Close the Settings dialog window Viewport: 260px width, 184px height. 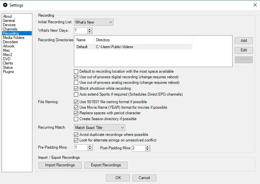point(255,5)
